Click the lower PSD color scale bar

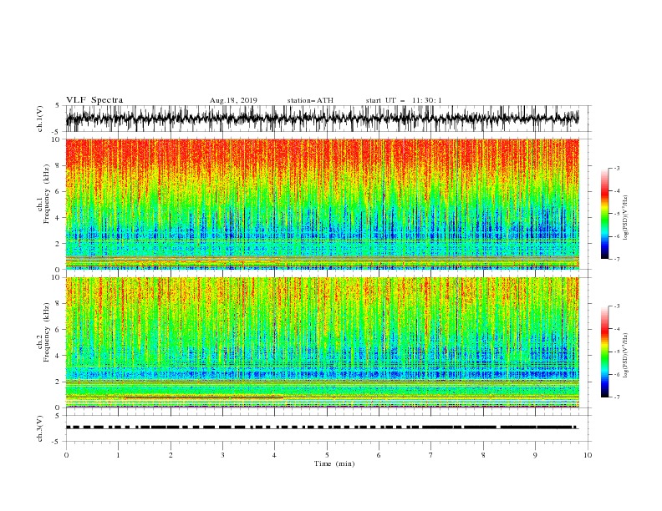coord(604,352)
